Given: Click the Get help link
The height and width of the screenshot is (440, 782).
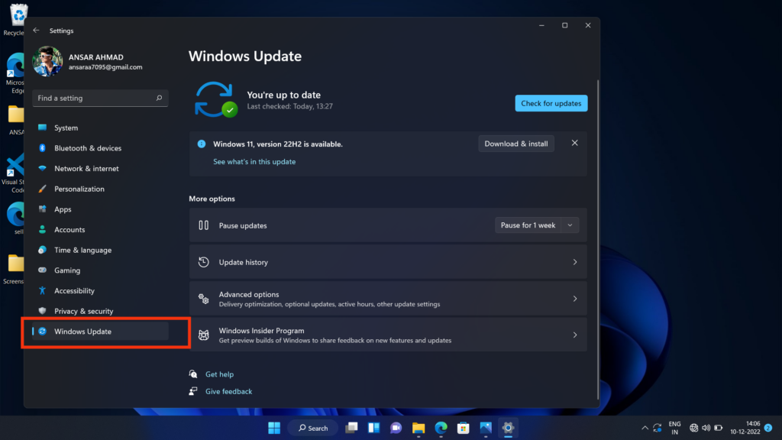Looking at the screenshot, I should (x=219, y=374).
